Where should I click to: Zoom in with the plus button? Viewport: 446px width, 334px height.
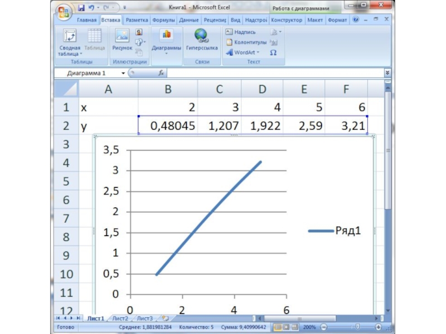click(x=379, y=327)
